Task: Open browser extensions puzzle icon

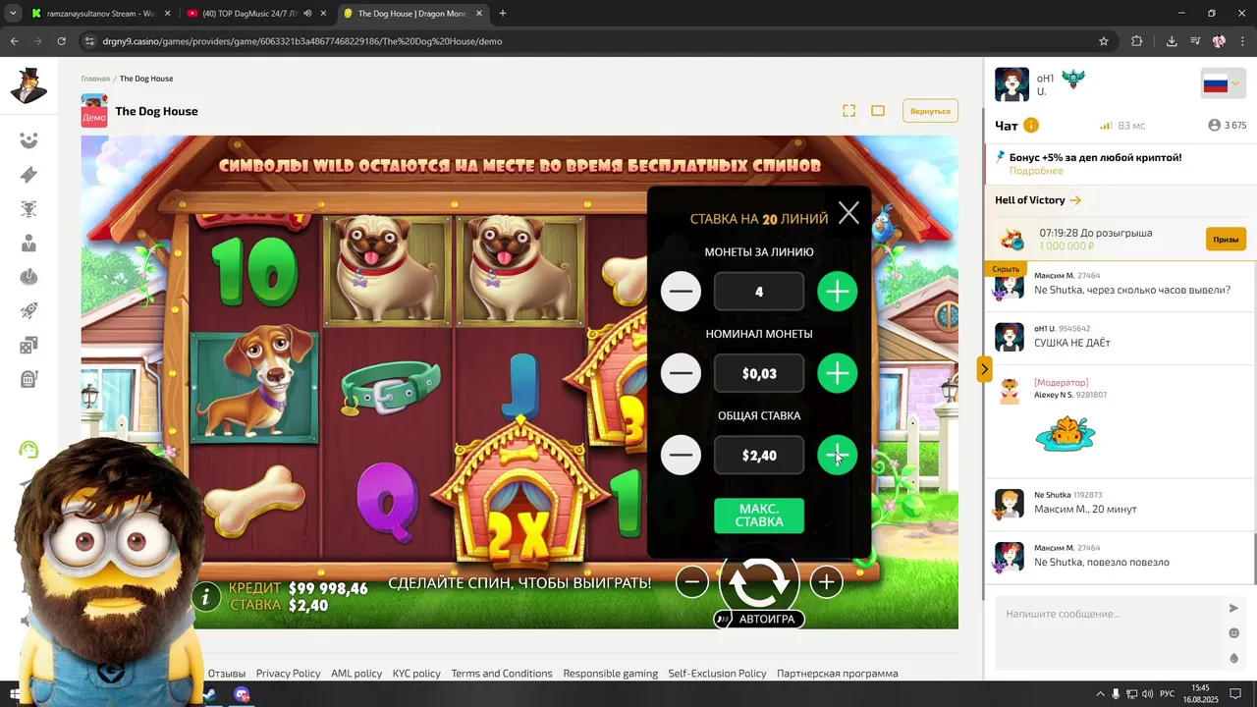Action: (1137, 41)
